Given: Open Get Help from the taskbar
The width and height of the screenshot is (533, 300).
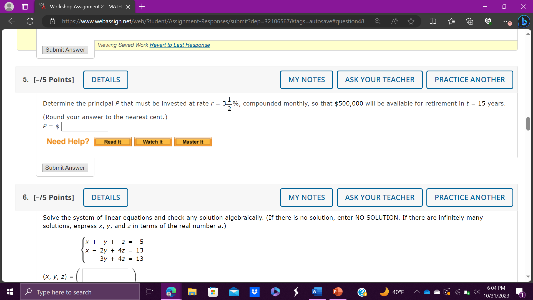Looking at the screenshot, I should (362, 292).
